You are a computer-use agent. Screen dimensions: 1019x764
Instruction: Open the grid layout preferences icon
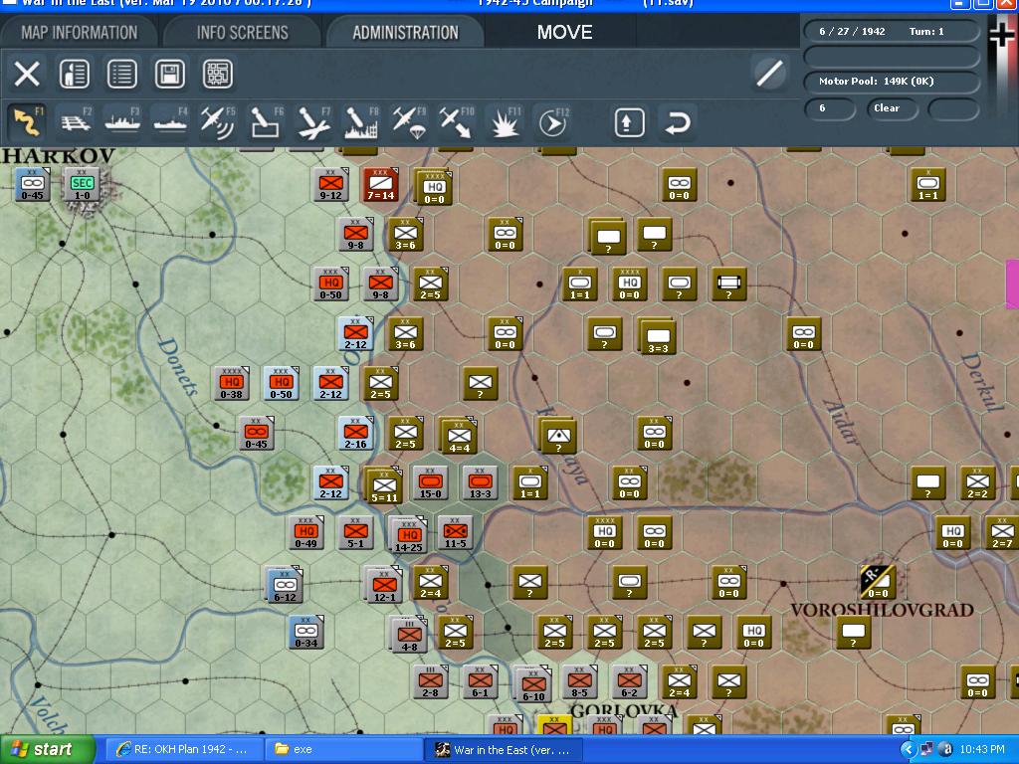click(x=218, y=74)
